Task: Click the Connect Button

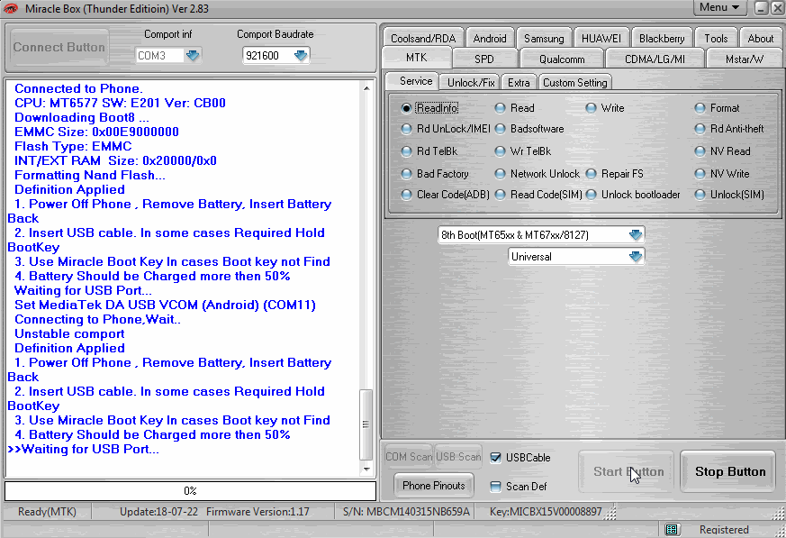Action: 59,47
